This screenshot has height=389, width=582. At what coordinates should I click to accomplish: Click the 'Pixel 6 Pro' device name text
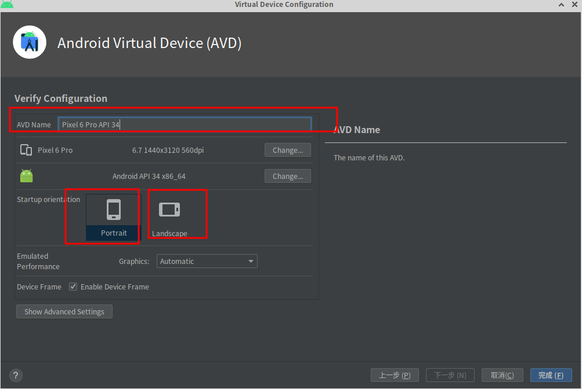pyautogui.click(x=55, y=150)
